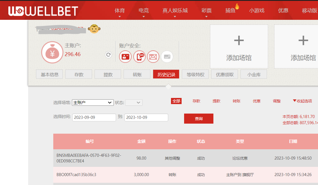Open the ID card security icon
The height and width of the screenshot is (185, 318).
click(125, 57)
